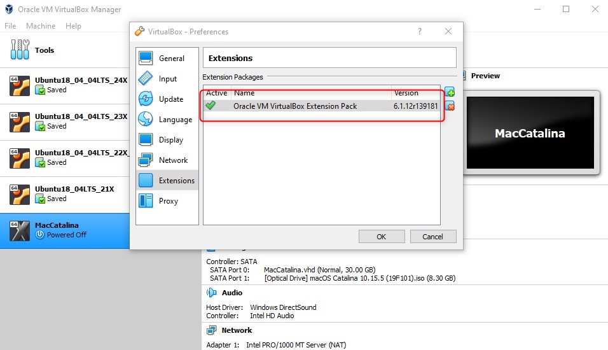Click the MacCatalina VM icon
This screenshot has height=350, width=608.
[x=20, y=231]
